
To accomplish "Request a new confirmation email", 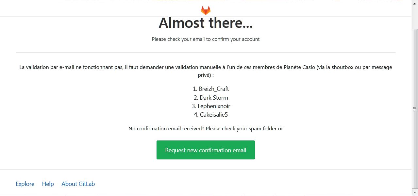I will tap(206, 150).
